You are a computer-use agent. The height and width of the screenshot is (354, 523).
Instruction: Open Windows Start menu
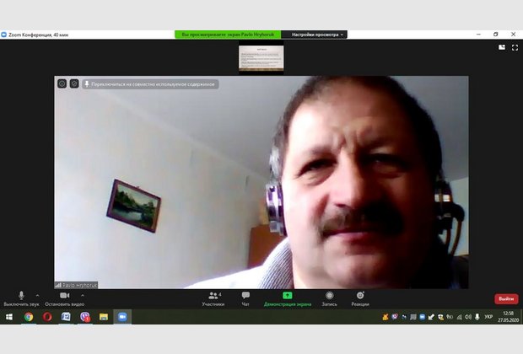click(9, 317)
